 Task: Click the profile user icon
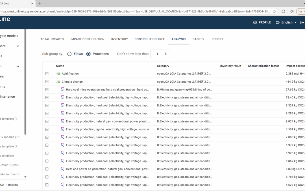[x=255, y=22]
